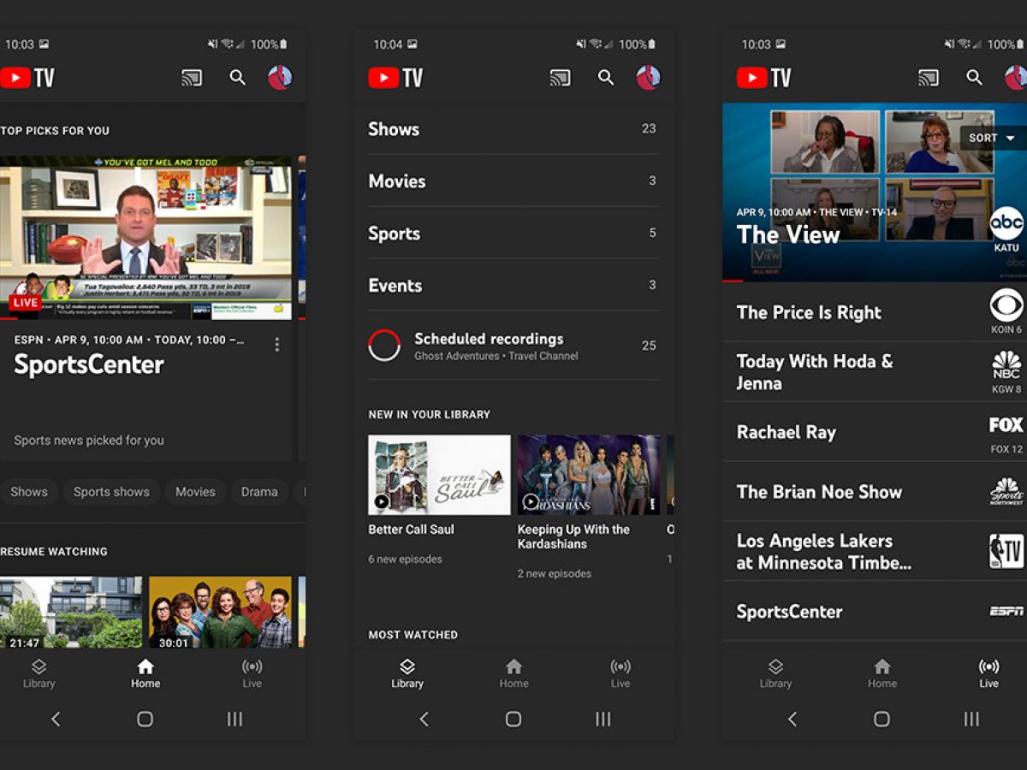Click the red Scheduled recordings circle icon
The width and height of the screenshot is (1027, 770).
click(x=384, y=346)
